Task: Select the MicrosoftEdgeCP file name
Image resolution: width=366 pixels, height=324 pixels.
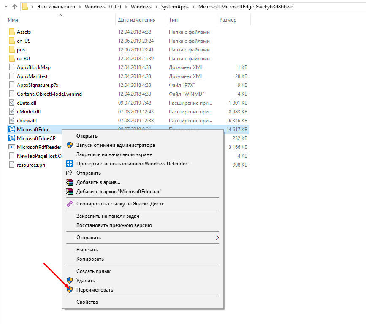Action: tap(36, 138)
